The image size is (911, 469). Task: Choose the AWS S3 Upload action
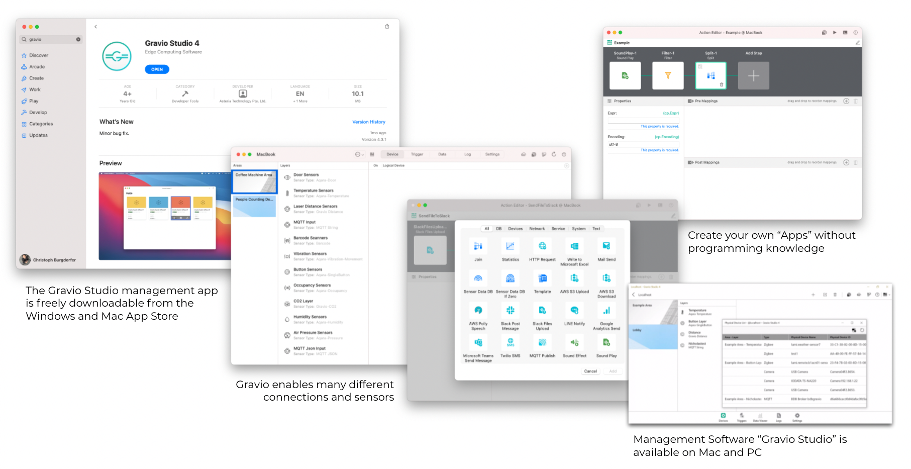tap(574, 278)
